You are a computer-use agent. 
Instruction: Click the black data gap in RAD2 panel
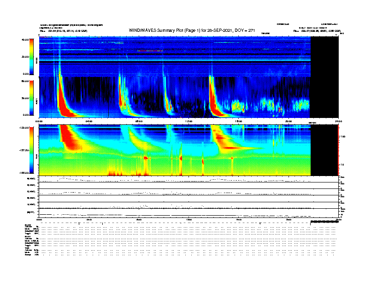click(324, 57)
